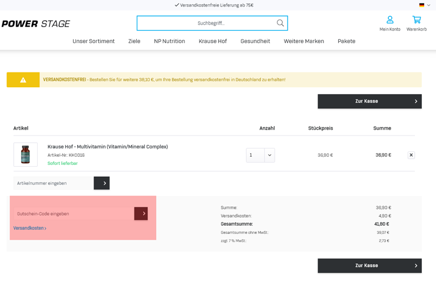Click the Gesamtsumme 41,80 € value
This screenshot has width=436, height=281.
point(382,224)
